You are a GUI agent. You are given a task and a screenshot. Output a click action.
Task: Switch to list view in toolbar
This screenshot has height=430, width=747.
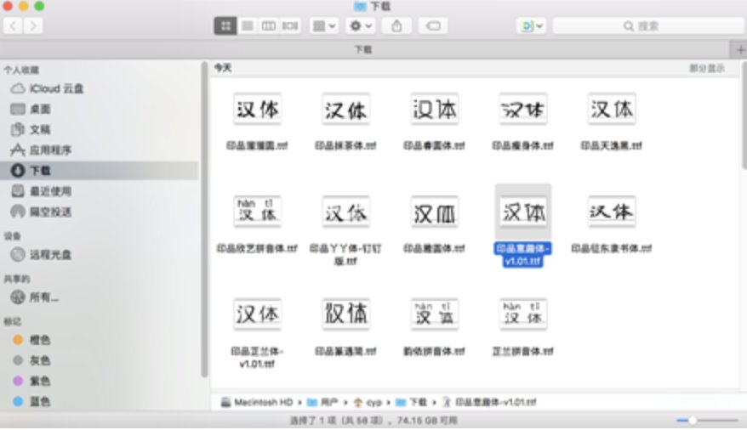(247, 26)
